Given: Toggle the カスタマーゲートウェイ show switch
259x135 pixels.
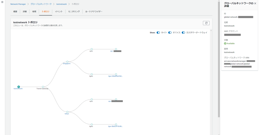Looking at the screenshot, I should coord(183,33).
